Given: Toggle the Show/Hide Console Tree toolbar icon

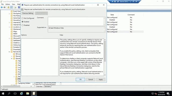Looking at the screenshot, I should 12,7.
